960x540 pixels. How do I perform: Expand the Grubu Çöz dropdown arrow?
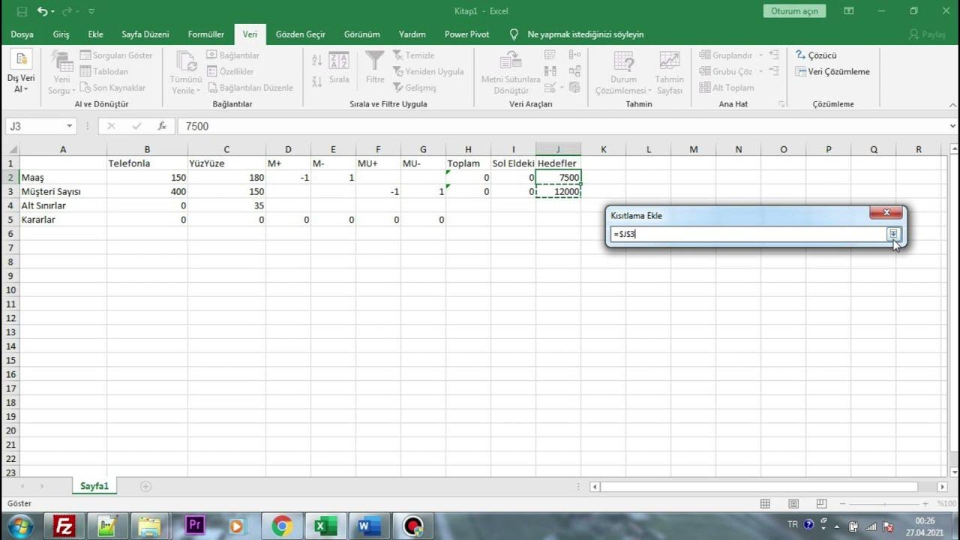point(760,71)
